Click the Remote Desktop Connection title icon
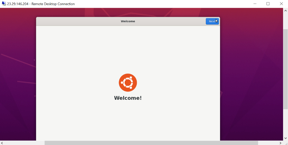Screen dimensions: 288x145 [4, 4]
